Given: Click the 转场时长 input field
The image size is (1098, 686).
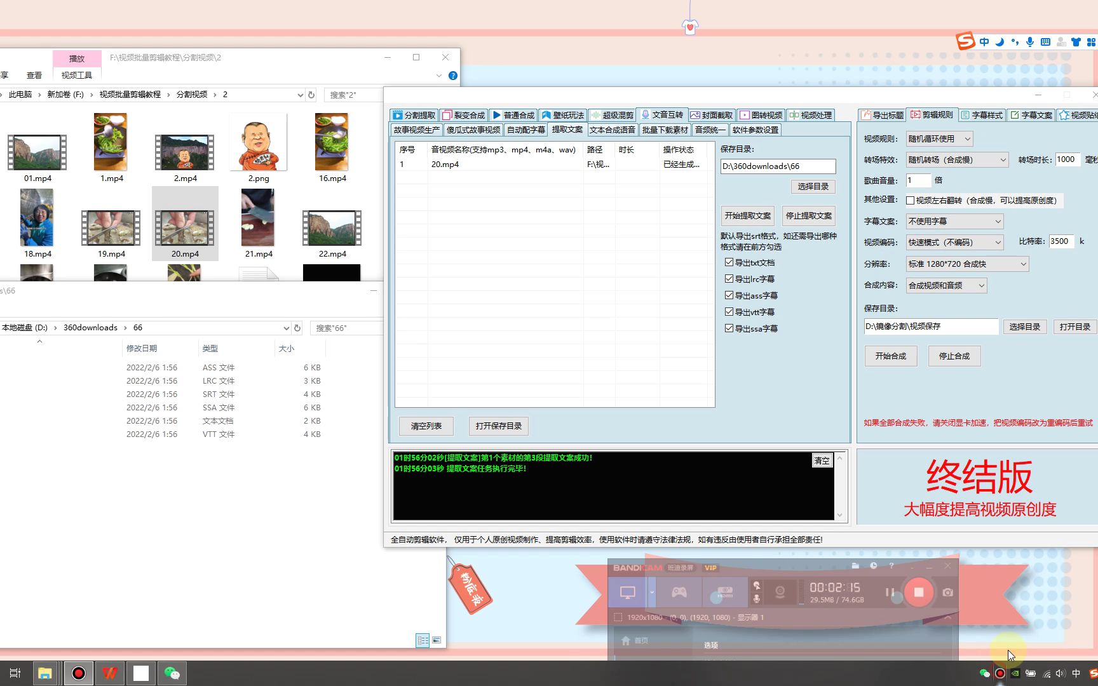Looking at the screenshot, I should [1067, 159].
